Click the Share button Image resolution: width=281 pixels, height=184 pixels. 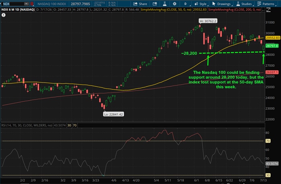[x=140, y=4]
